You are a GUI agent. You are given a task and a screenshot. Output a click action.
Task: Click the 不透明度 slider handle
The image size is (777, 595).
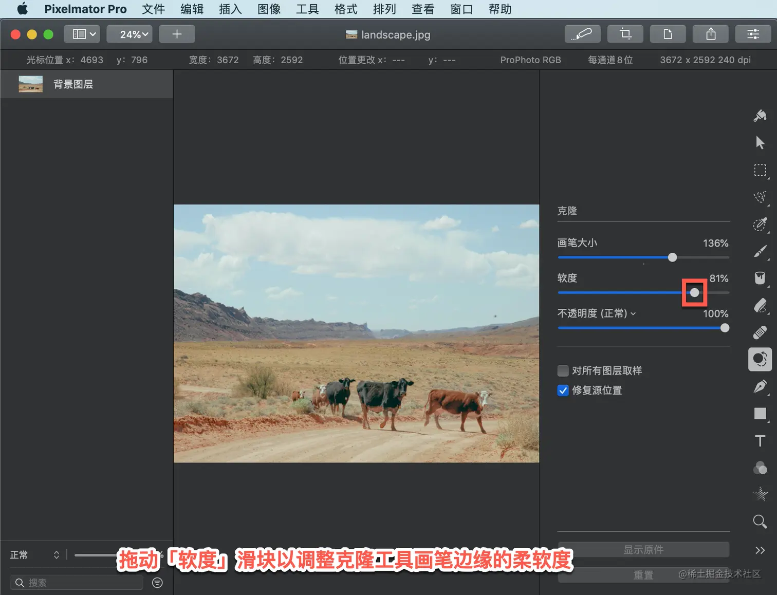click(725, 328)
